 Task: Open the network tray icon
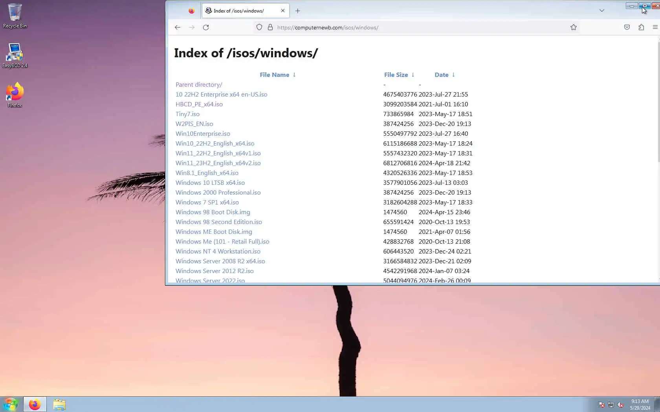(611, 405)
